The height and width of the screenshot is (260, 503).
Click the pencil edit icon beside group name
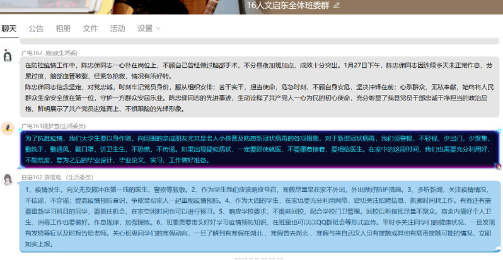337,5
